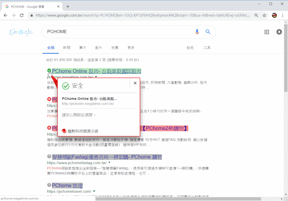Open Google notifications bell icon

point(279,32)
